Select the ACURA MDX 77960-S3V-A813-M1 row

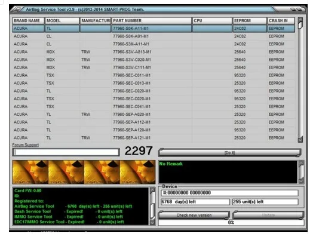[x=154, y=52]
